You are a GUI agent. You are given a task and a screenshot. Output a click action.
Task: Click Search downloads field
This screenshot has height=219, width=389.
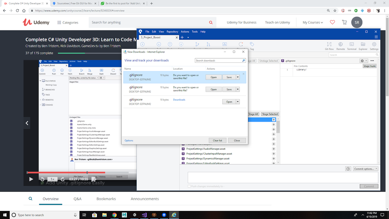[x=220, y=60]
